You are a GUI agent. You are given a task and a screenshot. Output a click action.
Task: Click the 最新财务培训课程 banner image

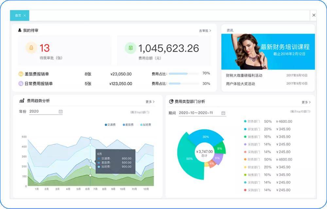[x=268, y=52]
